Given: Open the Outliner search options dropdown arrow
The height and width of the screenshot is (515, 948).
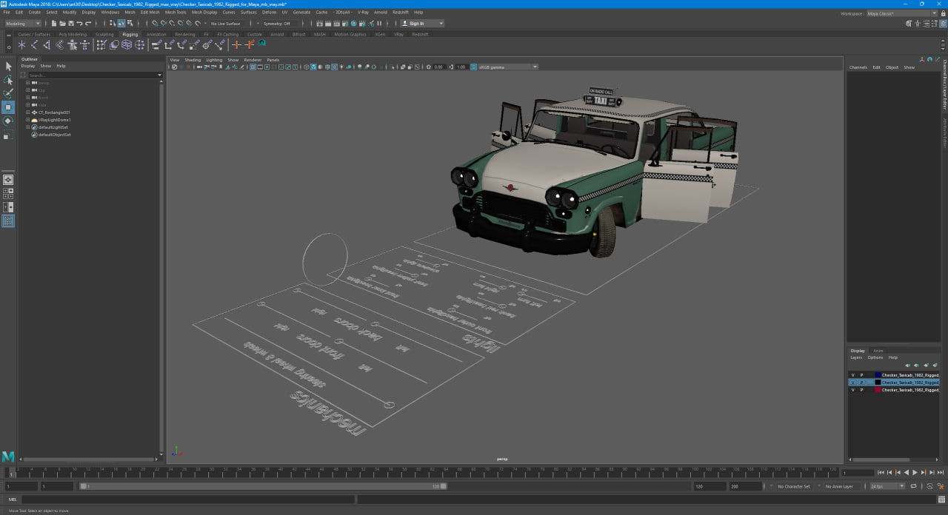Looking at the screenshot, I should coord(159,75).
